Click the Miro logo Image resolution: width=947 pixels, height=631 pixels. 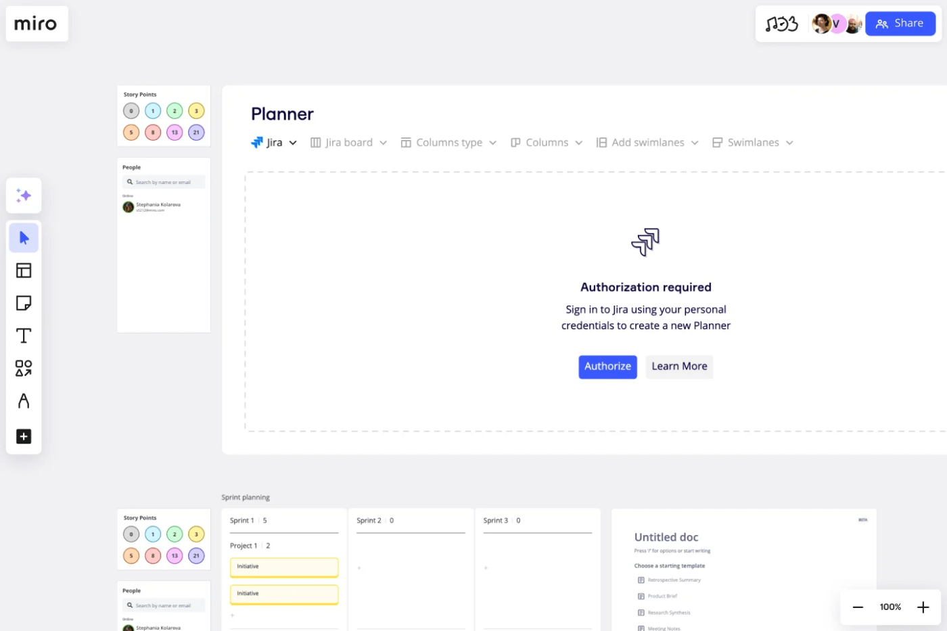(x=36, y=24)
